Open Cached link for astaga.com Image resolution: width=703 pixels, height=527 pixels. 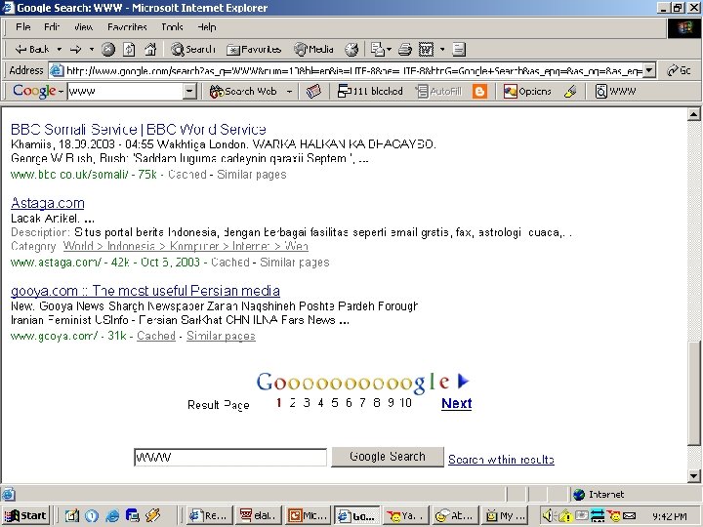[230, 263]
